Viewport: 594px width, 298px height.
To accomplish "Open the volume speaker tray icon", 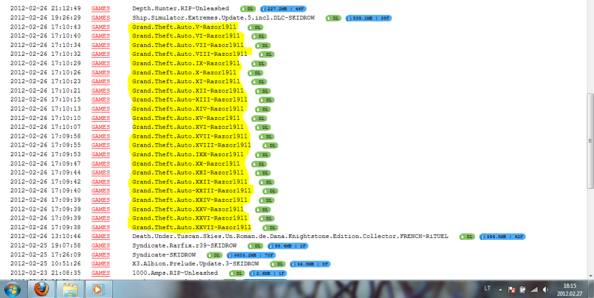I will tap(545, 290).
